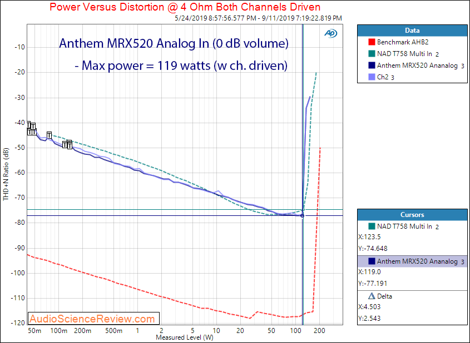Select NAD T758 Multi In cursor row label

coord(408,226)
